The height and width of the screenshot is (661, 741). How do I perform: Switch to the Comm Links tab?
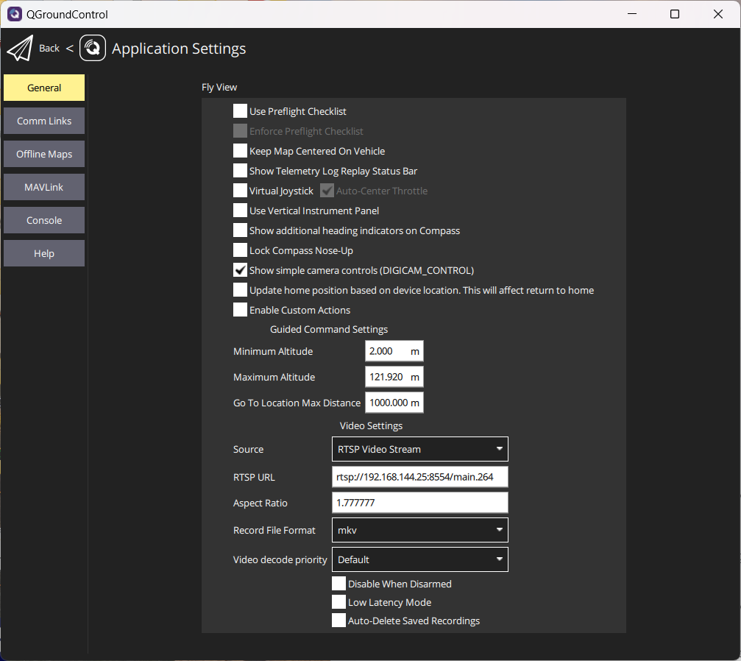click(x=44, y=121)
